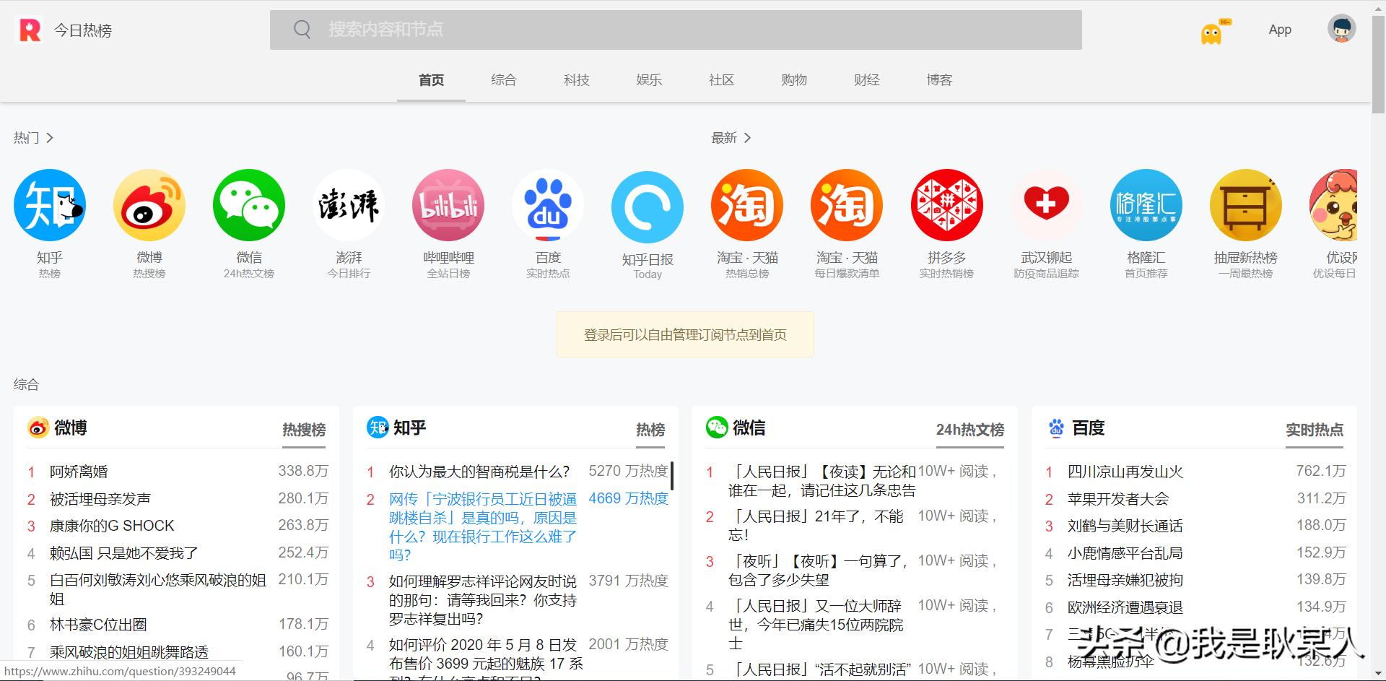Open Weibo topic 林书豪C位出圈

click(98, 625)
